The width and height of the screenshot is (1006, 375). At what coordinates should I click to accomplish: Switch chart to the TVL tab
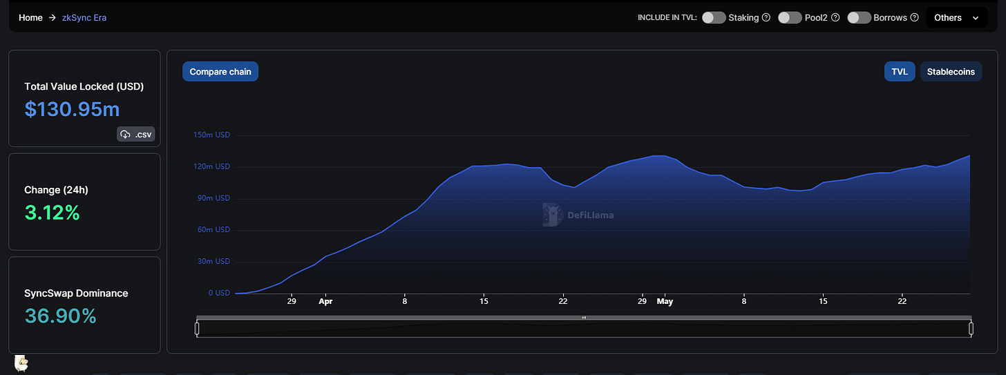(x=900, y=72)
